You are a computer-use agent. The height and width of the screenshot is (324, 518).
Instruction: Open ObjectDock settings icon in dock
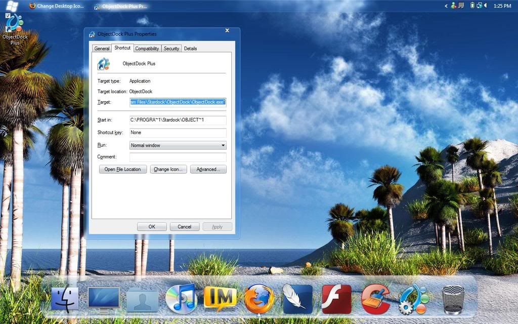click(414, 299)
